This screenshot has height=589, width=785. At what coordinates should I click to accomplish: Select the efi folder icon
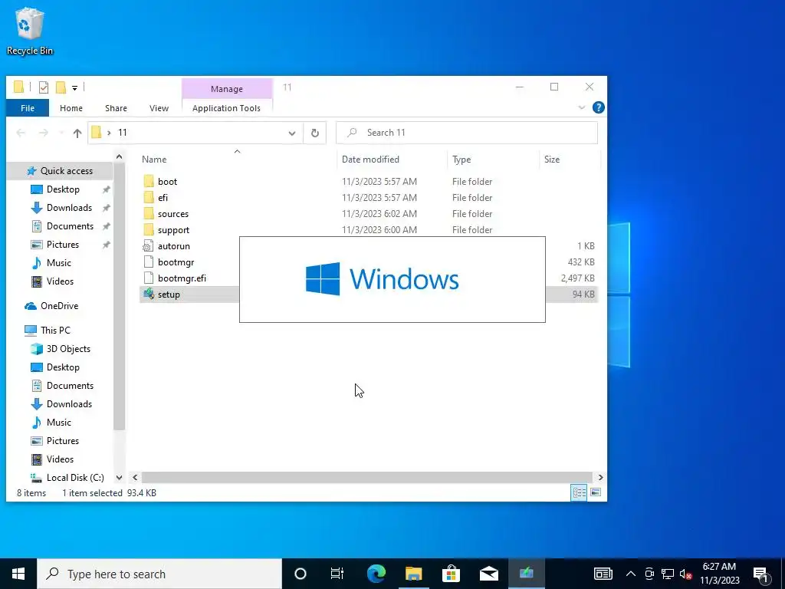coord(149,197)
